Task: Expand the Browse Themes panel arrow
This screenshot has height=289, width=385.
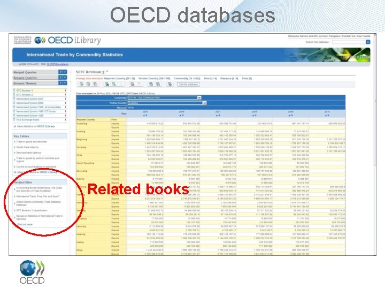Action: point(65,83)
